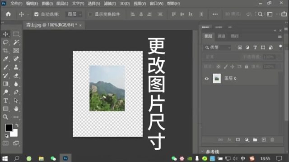Select the Eraser tool

[16, 76]
